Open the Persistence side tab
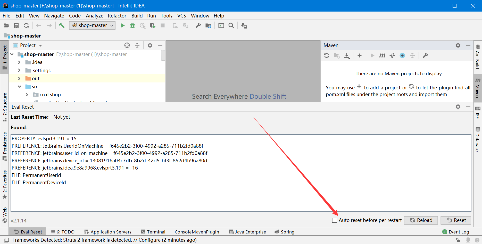This screenshot has width=482, height=244. click(x=5, y=147)
